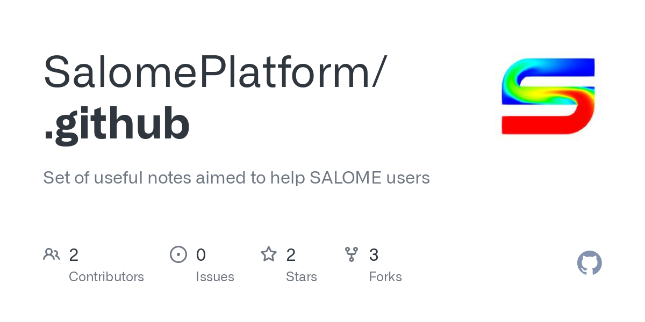Viewport: 645px width, 322px height.
Task: Open the GitHub Octocat logo
Action: (x=589, y=263)
